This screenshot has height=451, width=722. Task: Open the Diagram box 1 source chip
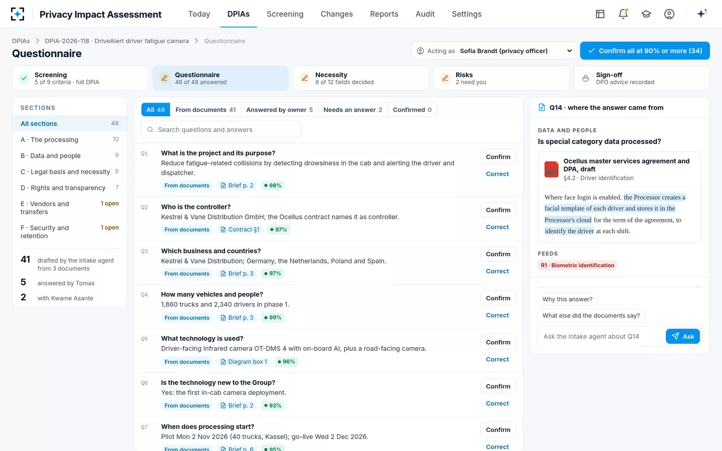point(244,362)
